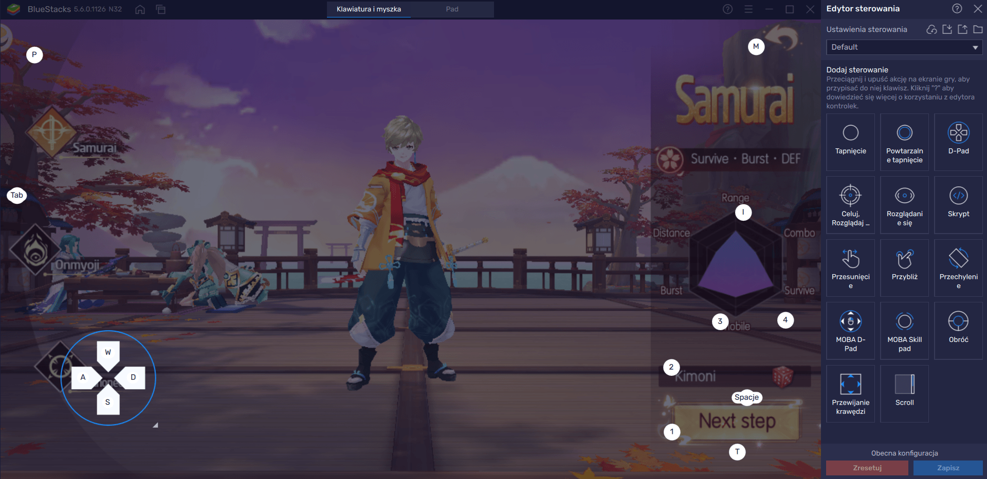Select the I key binding
This screenshot has height=479, width=987.
coord(743,212)
